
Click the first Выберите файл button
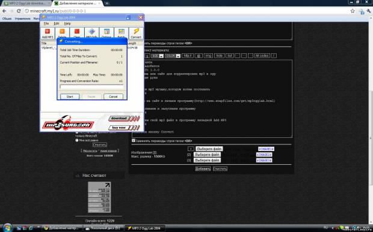209,149
